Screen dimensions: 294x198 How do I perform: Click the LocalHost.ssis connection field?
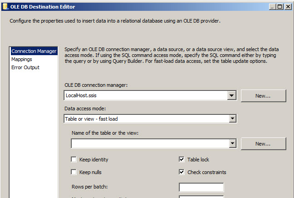[x=145, y=96]
